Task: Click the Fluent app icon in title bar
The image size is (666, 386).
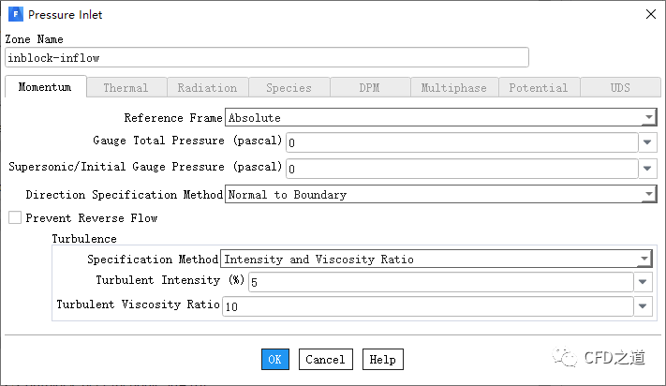Action: click(x=16, y=15)
